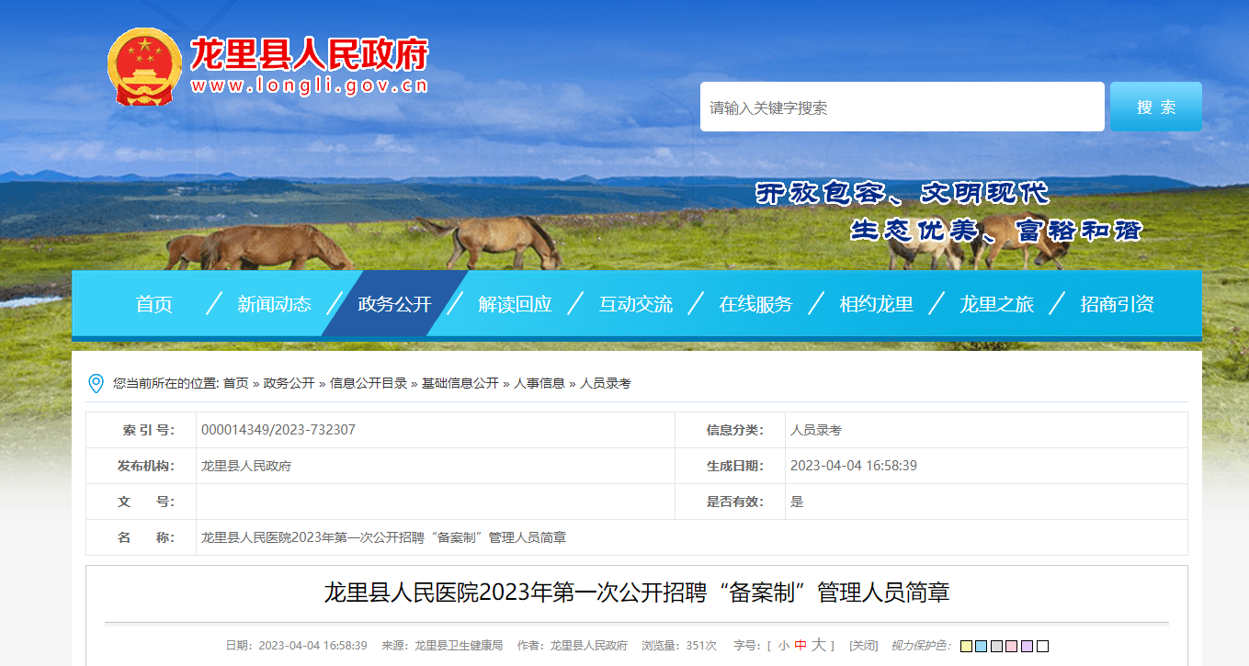
Task: Open the 政务公开 navigation tab
Action: pyautogui.click(x=394, y=304)
